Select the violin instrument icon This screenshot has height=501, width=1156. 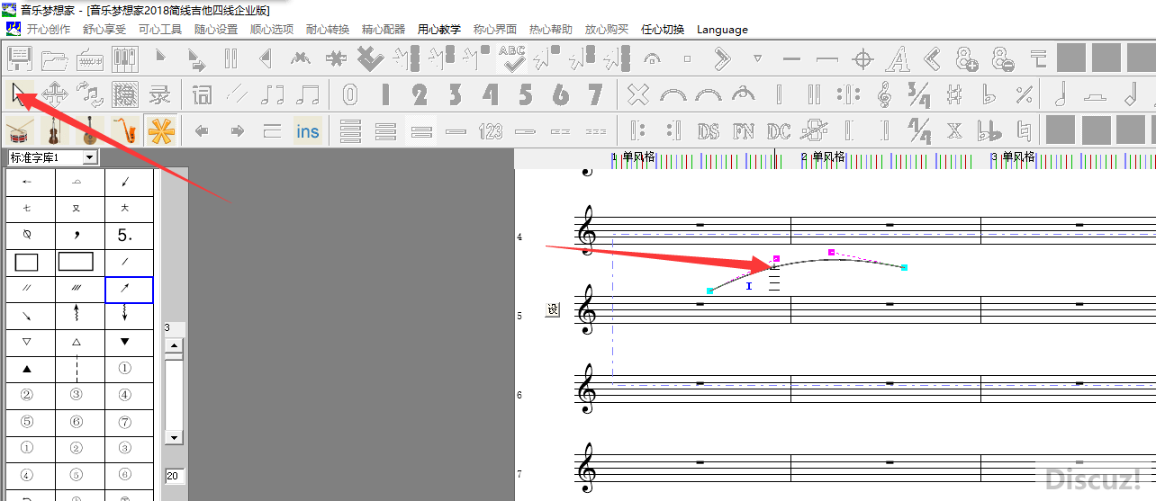click(55, 131)
